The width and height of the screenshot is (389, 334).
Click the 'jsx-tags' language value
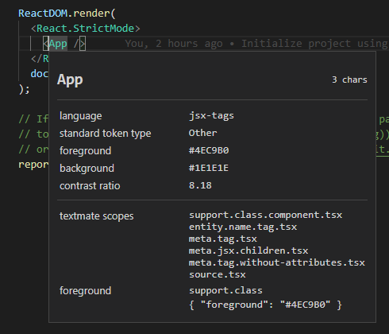[x=211, y=116]
